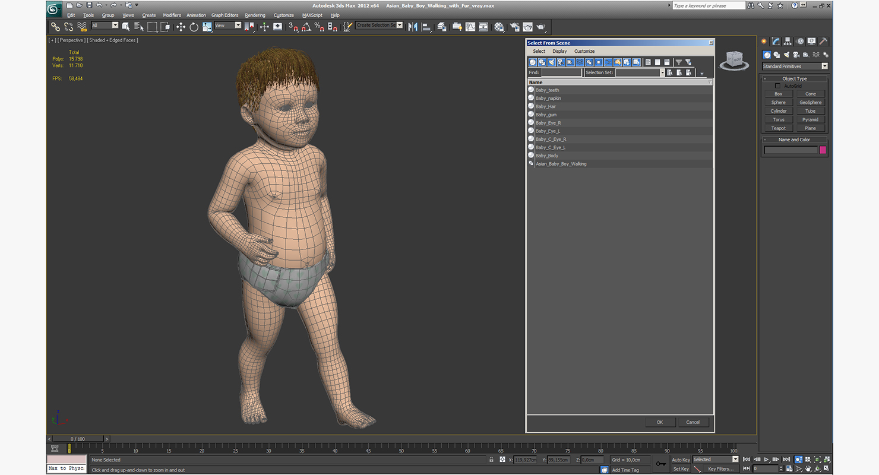Click the GeoSphere primitive button
Viewport: 879px width, 475px height.
[810, 103]
